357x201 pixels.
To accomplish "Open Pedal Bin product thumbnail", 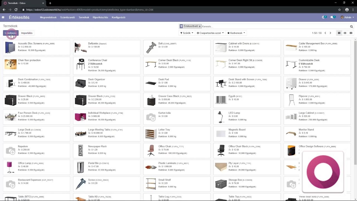I will pyautogui.click(x=81, y=167).
